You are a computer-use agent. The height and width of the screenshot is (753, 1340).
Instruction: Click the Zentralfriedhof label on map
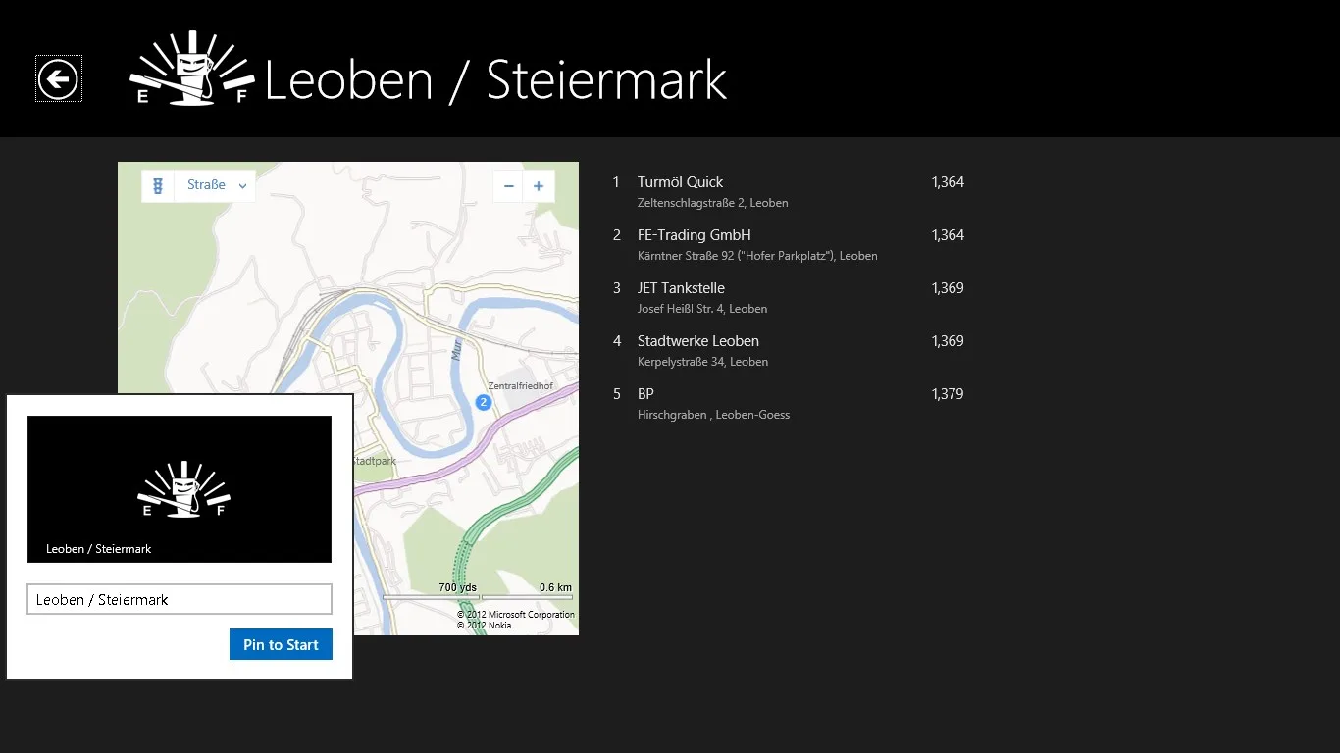pyautogui.click(x=521, y=386)
